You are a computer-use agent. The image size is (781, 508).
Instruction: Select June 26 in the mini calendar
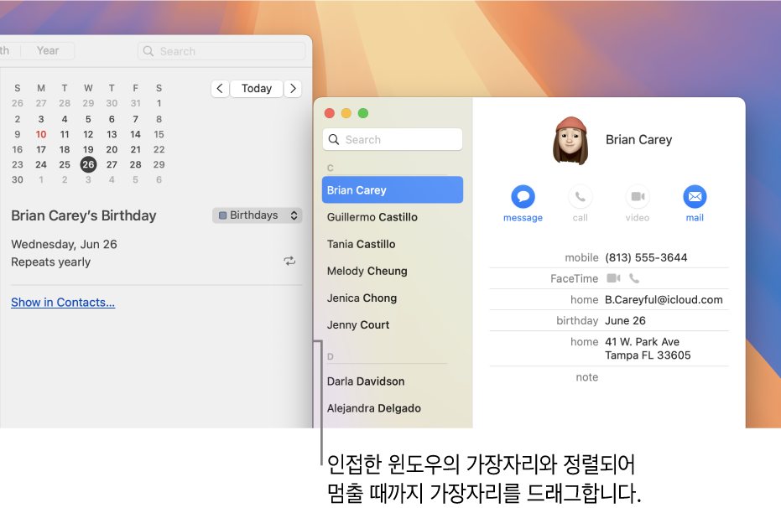(x=88, y=164)
